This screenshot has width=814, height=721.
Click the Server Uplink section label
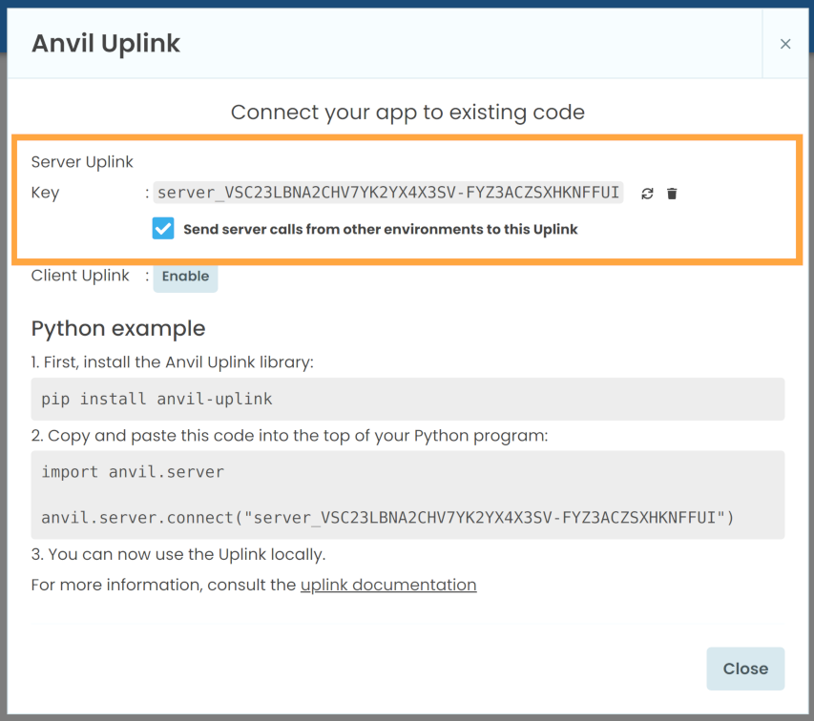point(80,161)
